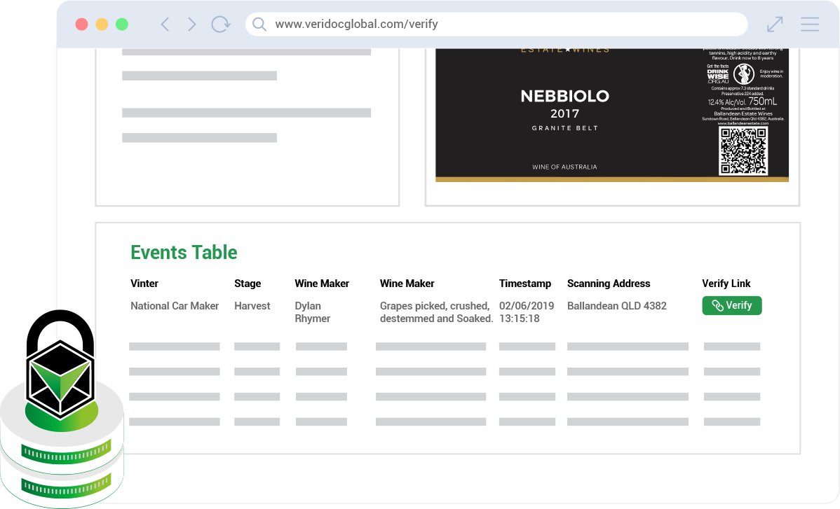Click the browser back arrow
The image size is (840, 509).
click(165, 25)
